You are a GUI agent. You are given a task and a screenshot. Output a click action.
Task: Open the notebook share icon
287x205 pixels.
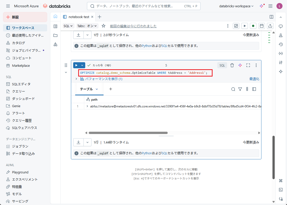270,26
